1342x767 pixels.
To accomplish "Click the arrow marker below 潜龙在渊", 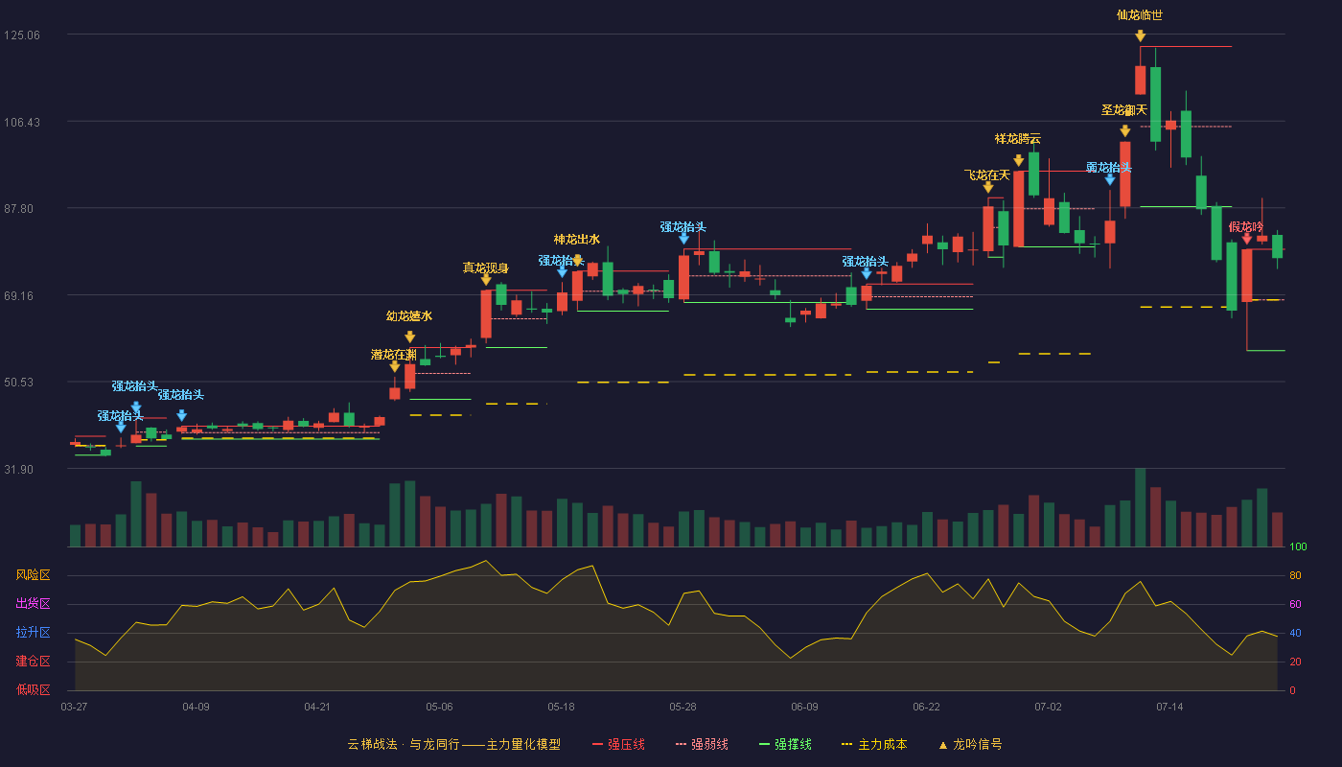I will pyautogui.click(x=395, y=366).
